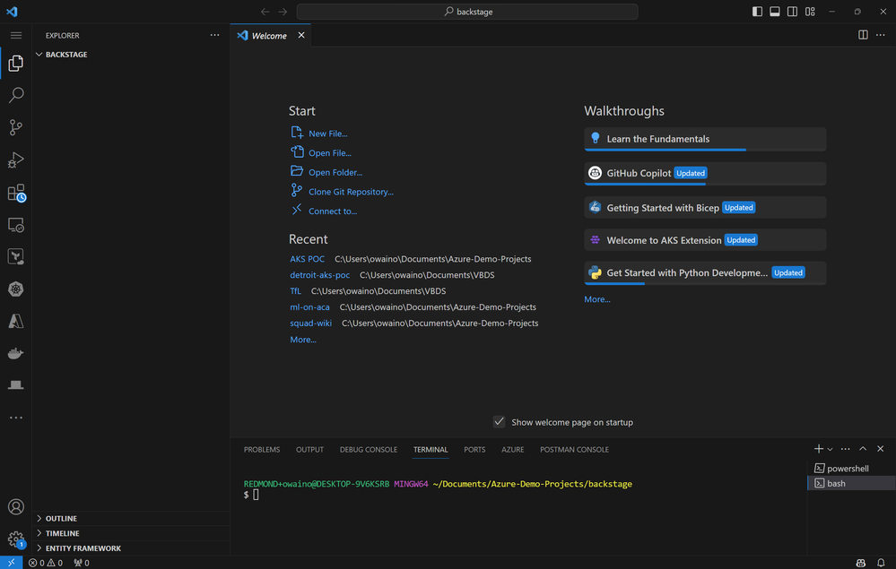Select the powershell terminal instance
This screenshot has width=896, height=569.
tap(851, 468)
